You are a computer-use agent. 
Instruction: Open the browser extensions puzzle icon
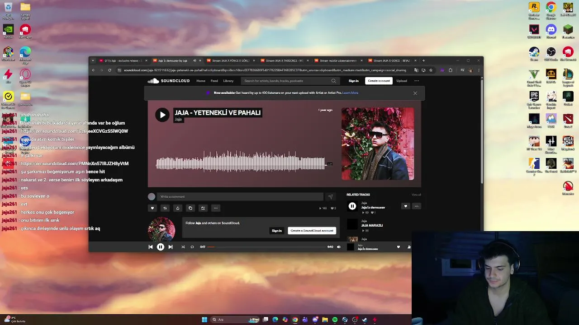[x=450, y=70]
